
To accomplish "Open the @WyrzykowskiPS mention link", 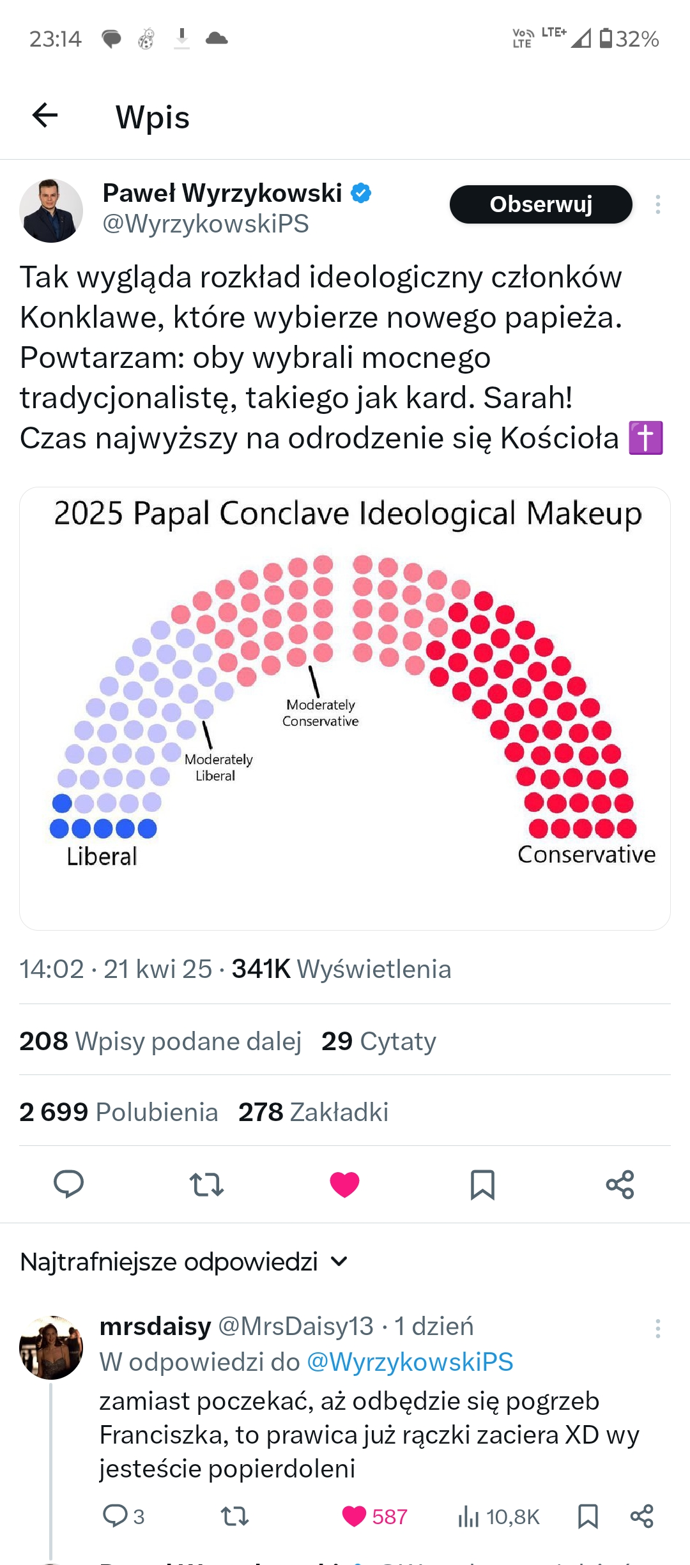I will click(410, 1362).
